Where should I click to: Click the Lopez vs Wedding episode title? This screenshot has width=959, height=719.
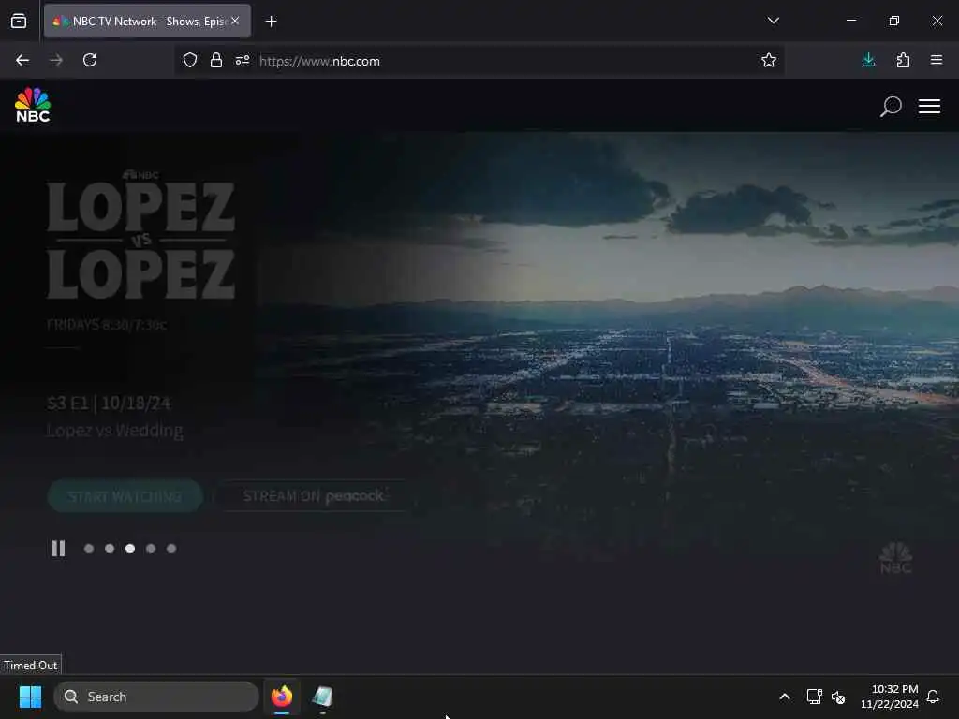coord(115,431)
